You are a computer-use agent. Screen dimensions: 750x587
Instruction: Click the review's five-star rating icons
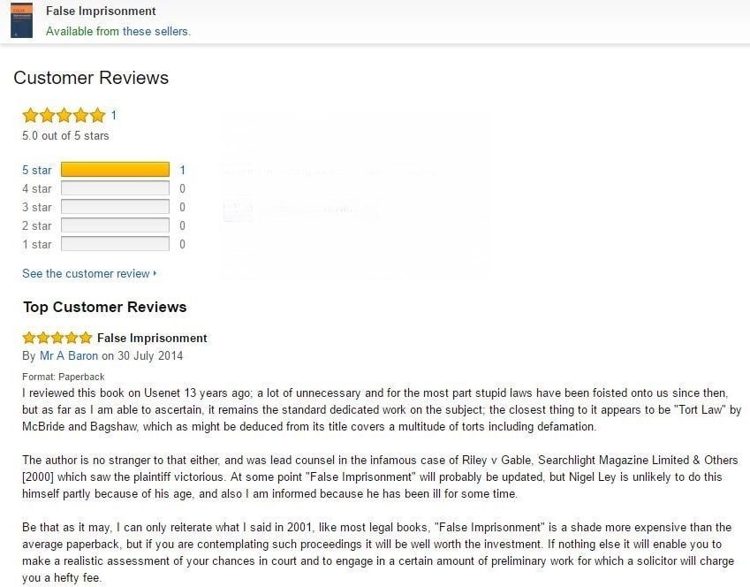(57, 338)
